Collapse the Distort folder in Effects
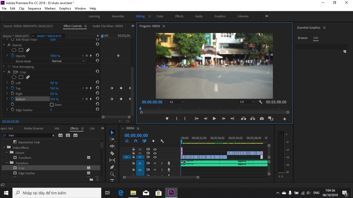353x198 pixels. [x=7, y=153]
